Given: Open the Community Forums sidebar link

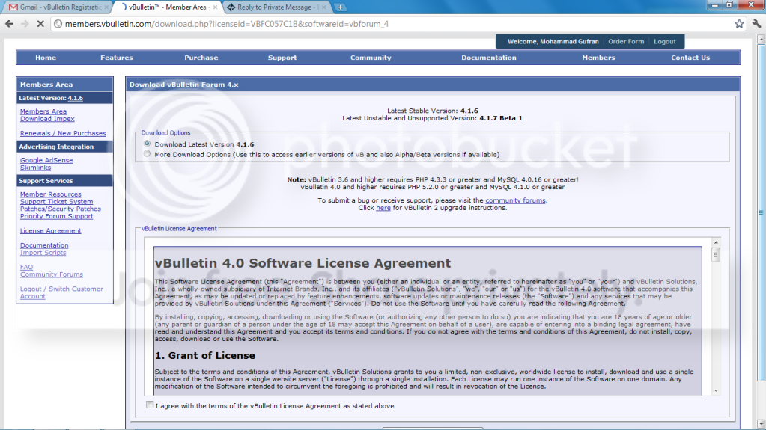Looking at the screenshot, I should [x=52, y=274].
